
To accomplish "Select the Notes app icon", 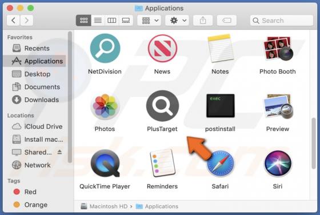I will tap(220, 49).
